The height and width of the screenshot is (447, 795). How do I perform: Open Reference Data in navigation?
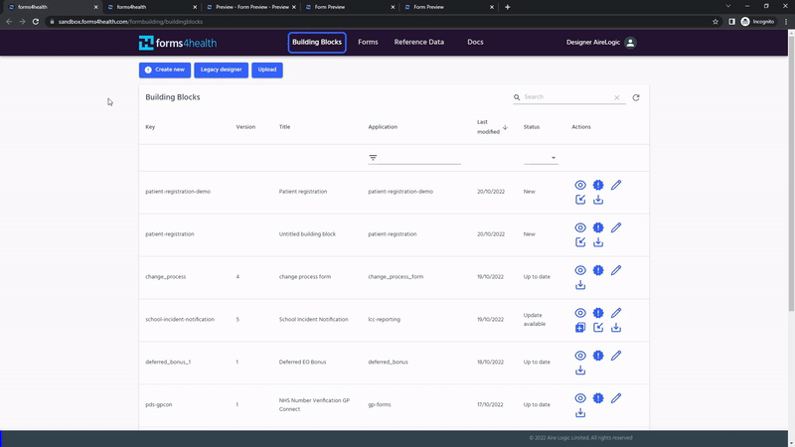(418, 42)
